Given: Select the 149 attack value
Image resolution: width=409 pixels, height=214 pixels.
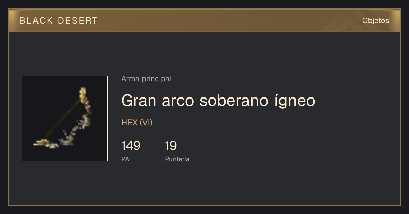Looking at the screenshot, I should click(x=131, y=146).
